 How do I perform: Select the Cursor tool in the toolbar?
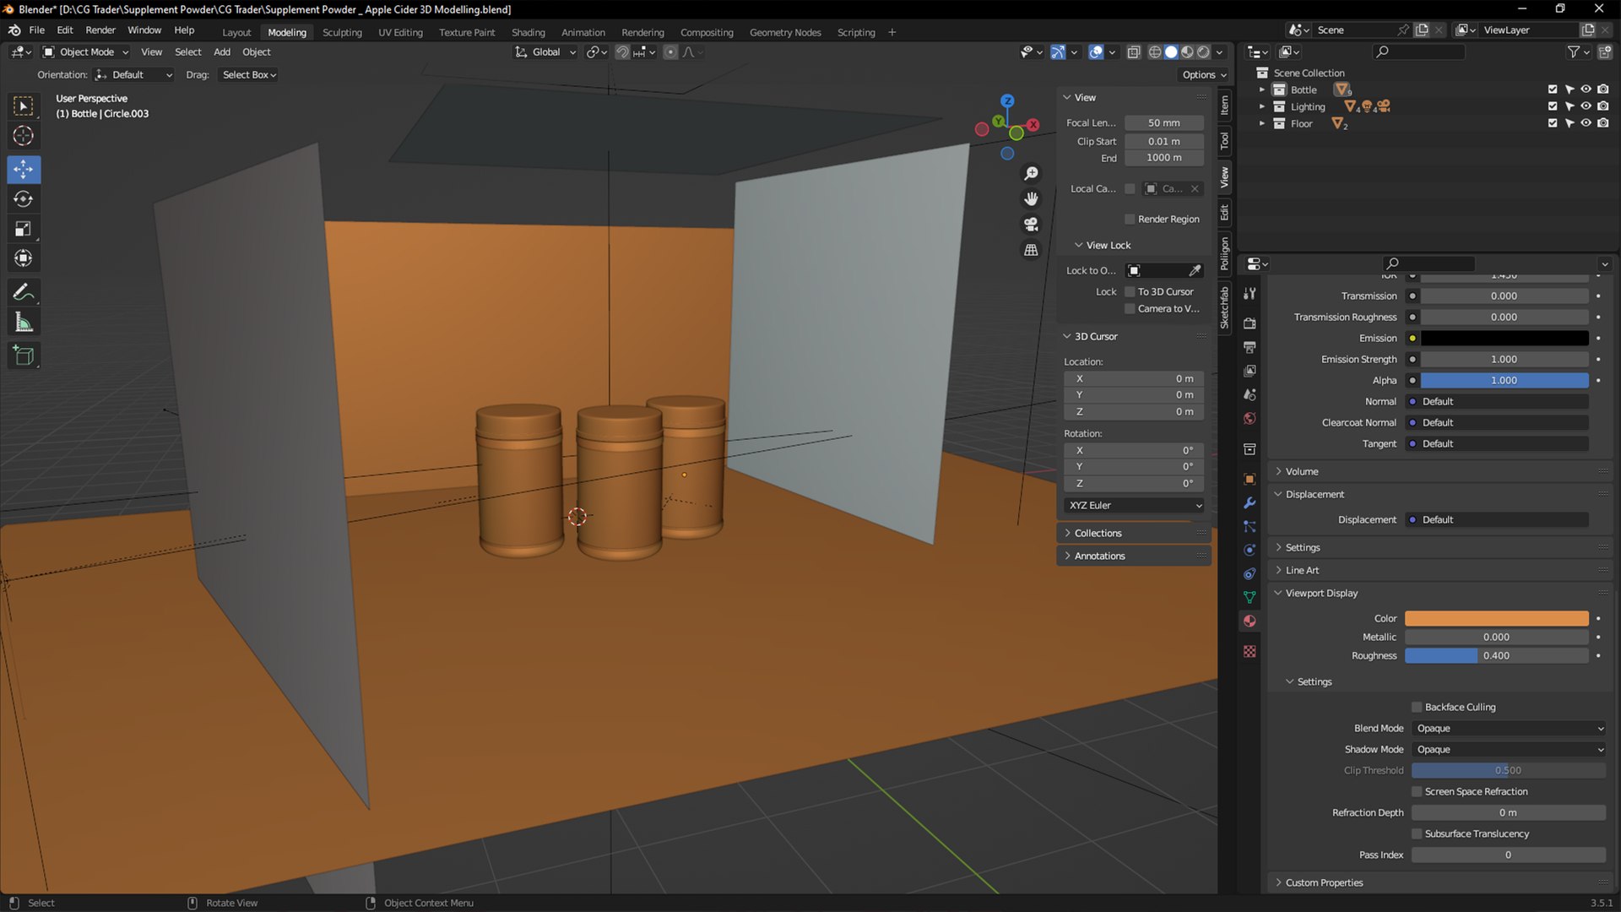pyautogui.click(x=24, y=135)
